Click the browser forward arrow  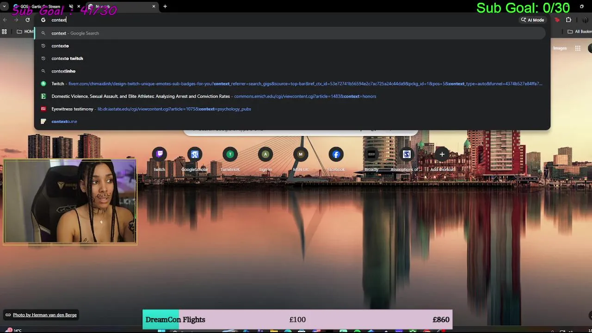pos(16,20)
